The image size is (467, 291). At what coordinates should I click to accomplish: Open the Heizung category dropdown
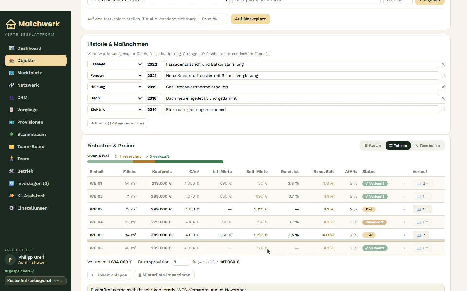[115, 87]
